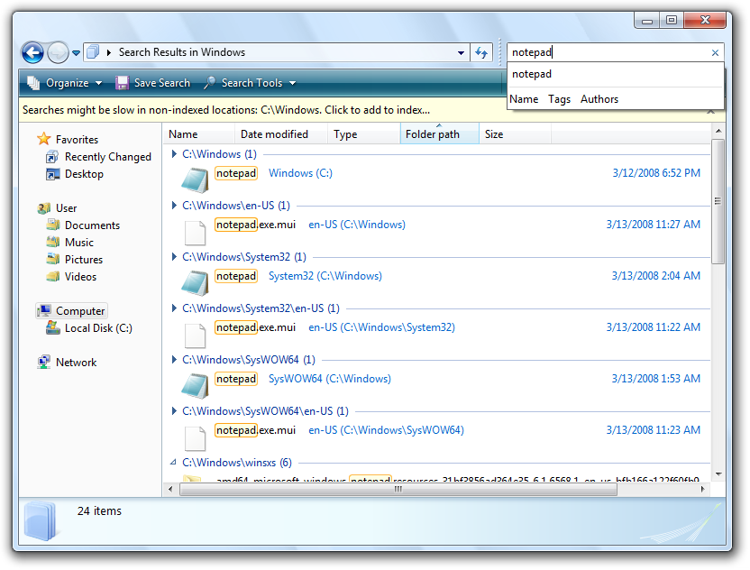Refresh the search results
Image resolution: width=750 pixels, height=570 pixels.
(x=481, y=52)
